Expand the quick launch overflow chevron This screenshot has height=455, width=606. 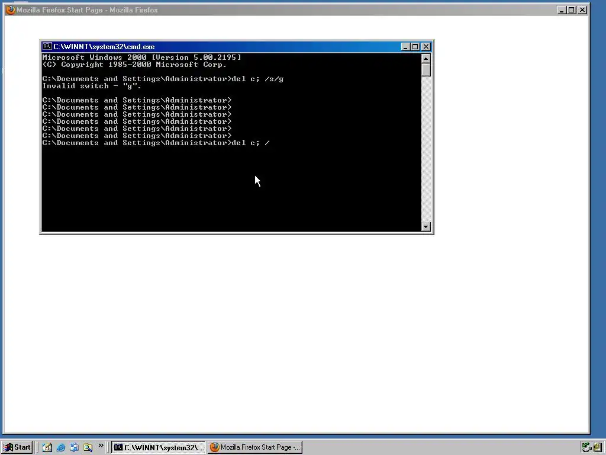pyautogui.click(x=101, y=446)
